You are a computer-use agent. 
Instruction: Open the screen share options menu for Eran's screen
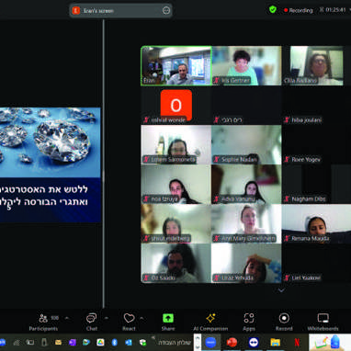click(x=166, y=11)
